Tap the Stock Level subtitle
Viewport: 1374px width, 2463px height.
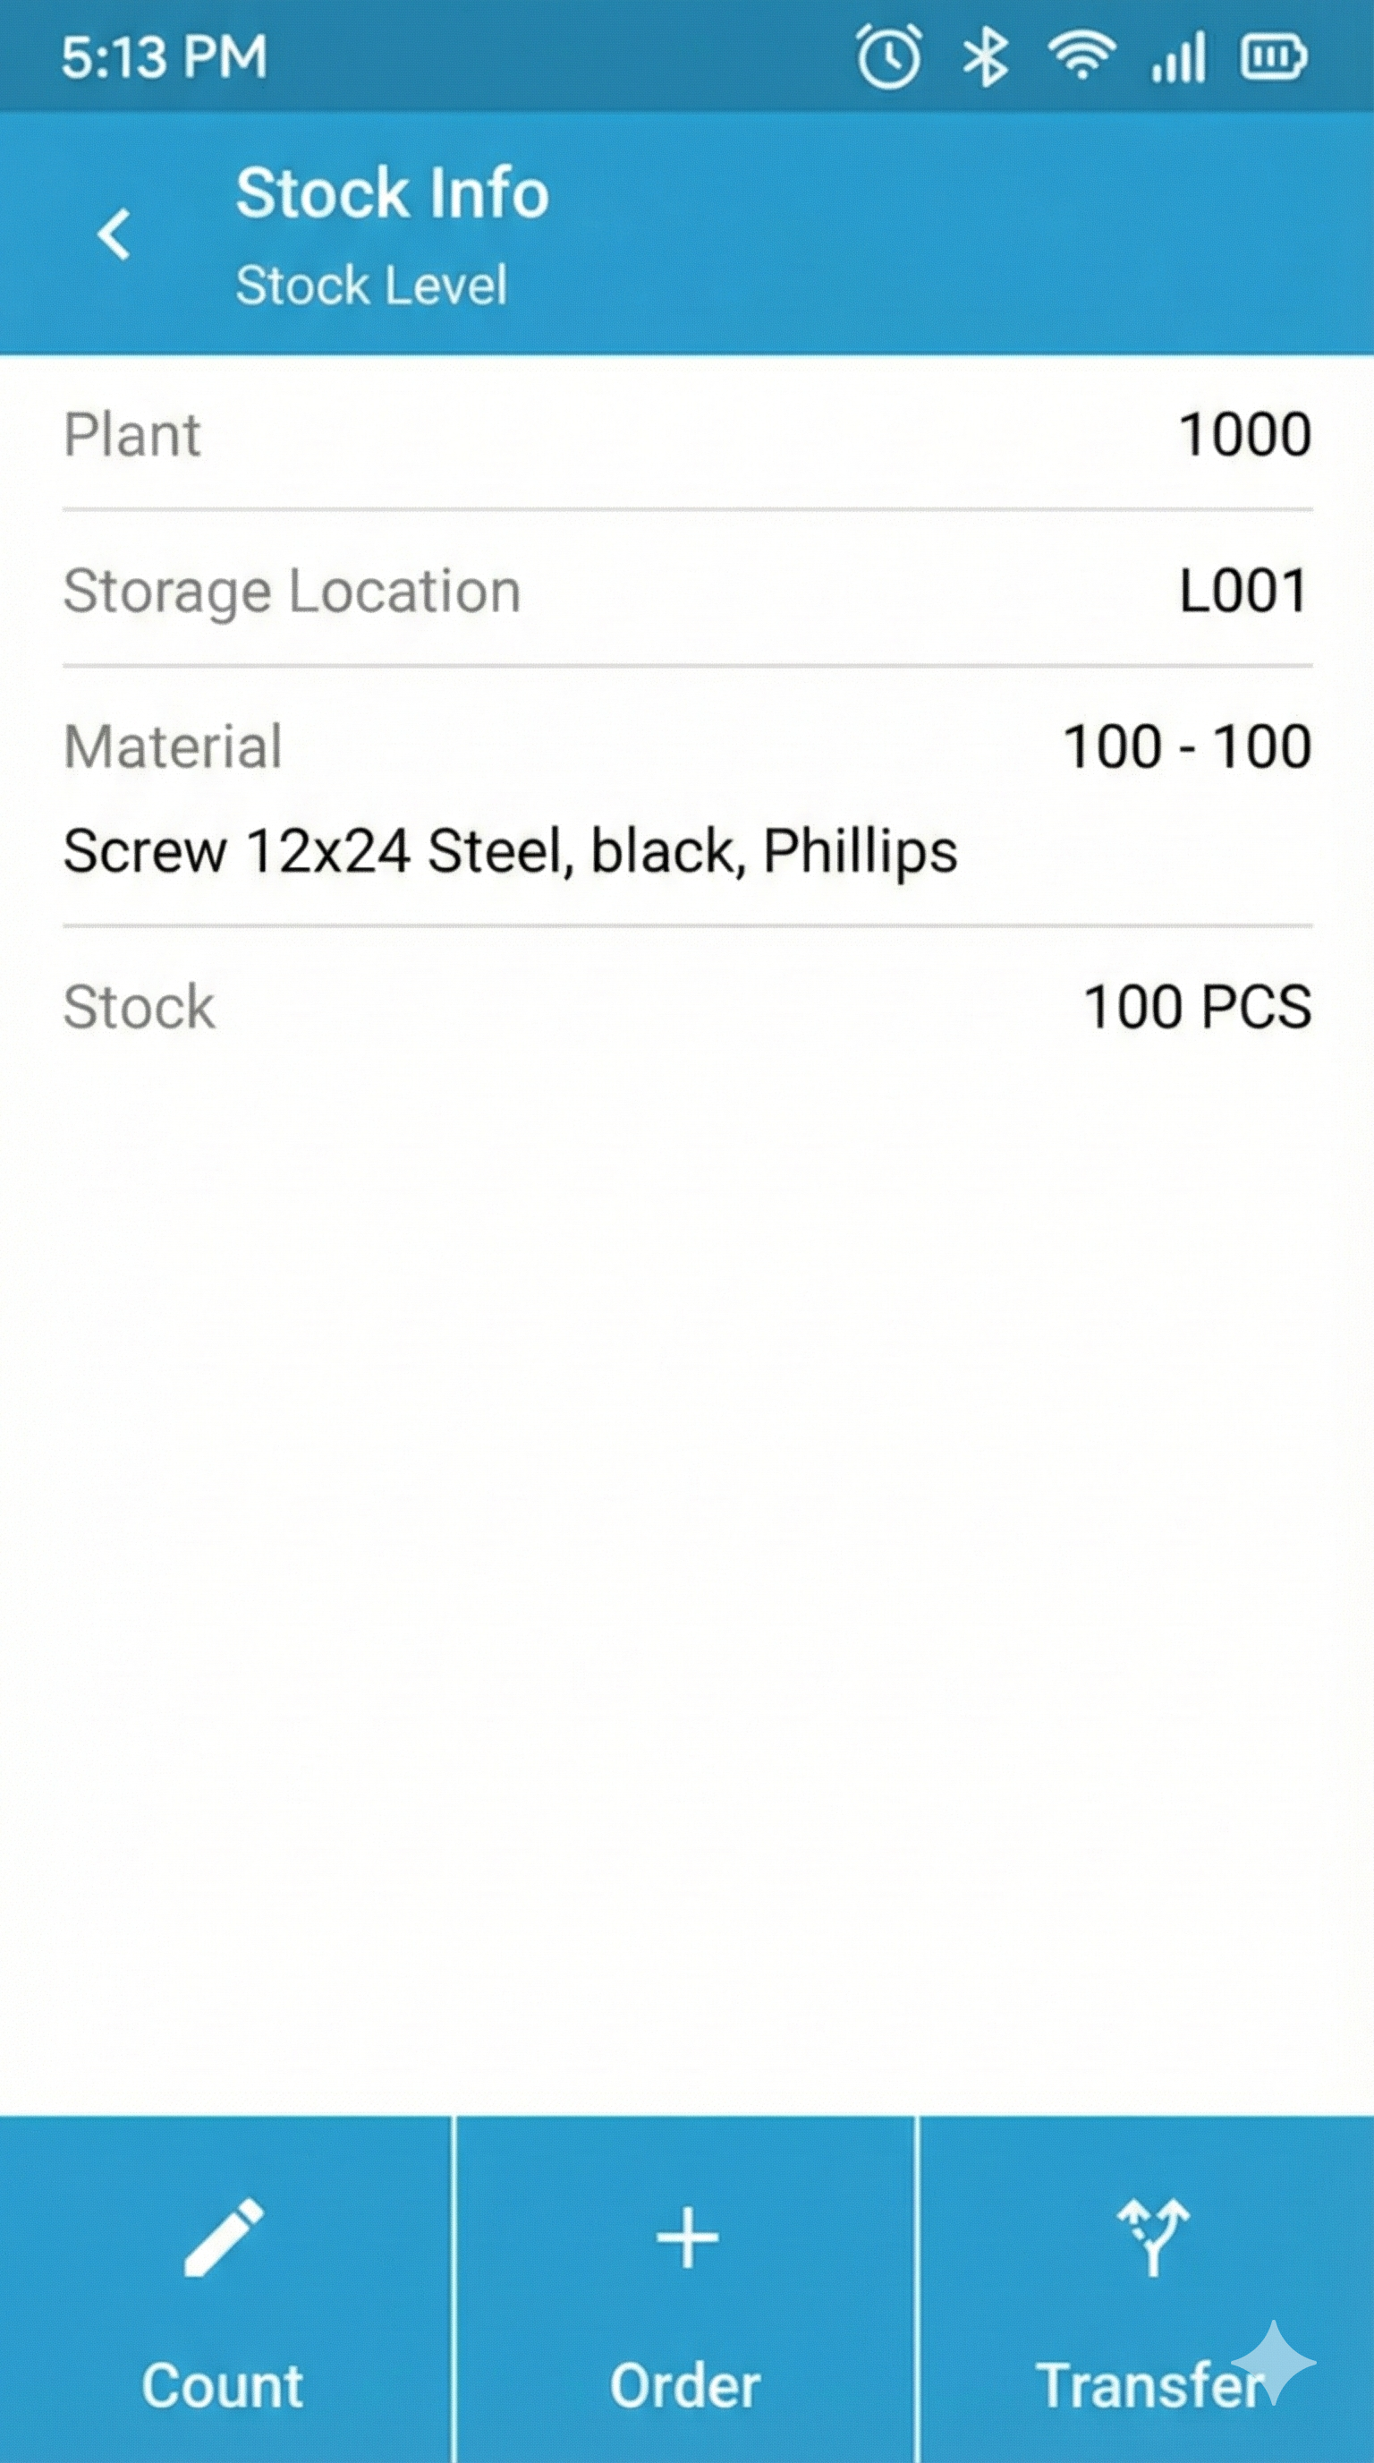pos(370,285)
